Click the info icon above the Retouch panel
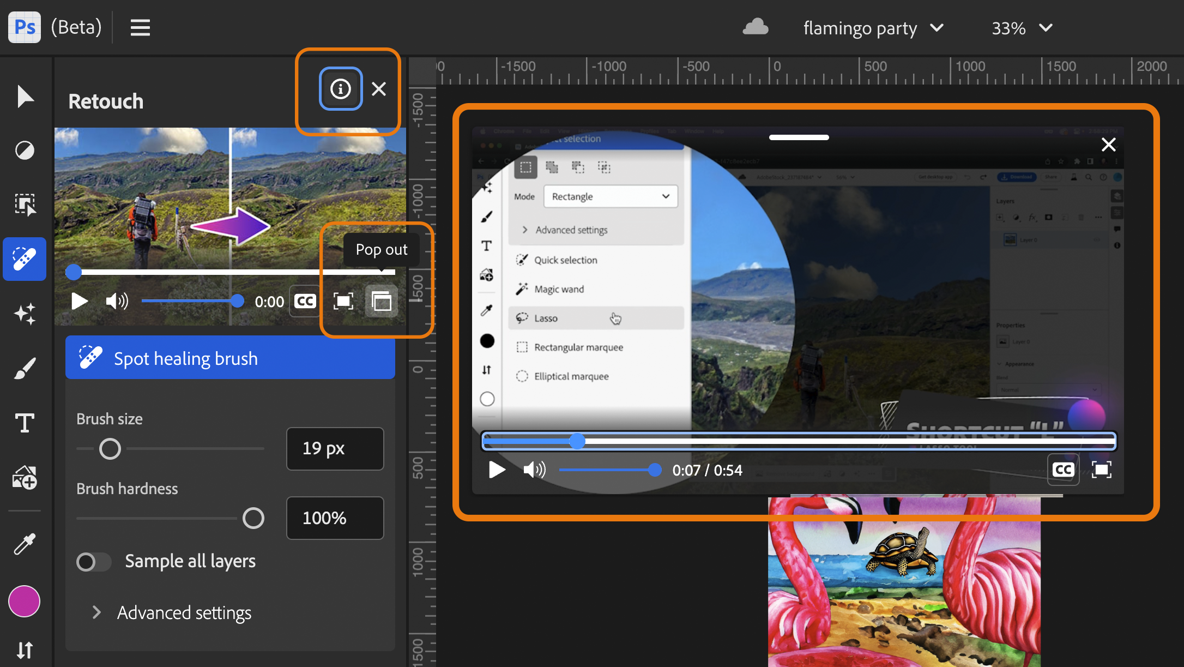This screenshot has height=667, width=1184. [x=340, y=88]
